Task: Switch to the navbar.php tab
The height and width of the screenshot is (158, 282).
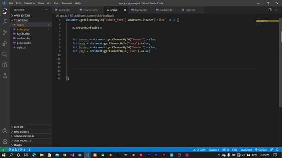Action: point(166,10)
